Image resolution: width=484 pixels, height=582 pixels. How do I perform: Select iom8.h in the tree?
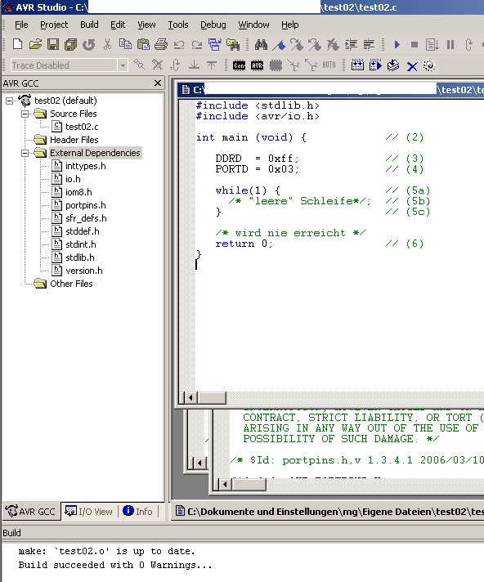tap(72, 192)
